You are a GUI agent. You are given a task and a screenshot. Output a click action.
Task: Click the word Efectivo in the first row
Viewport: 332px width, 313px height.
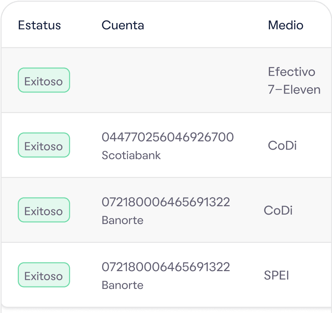point(292,72)
